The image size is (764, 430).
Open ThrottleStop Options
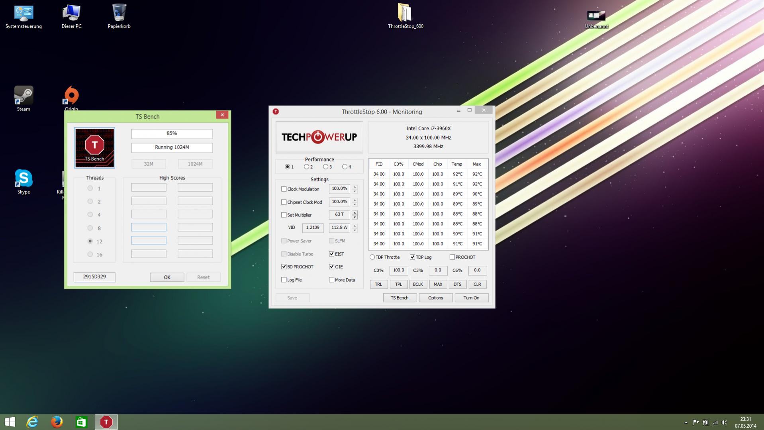(435, 298)
